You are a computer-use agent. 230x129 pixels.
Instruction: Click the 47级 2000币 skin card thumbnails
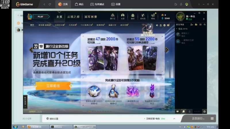coord(103,58)
